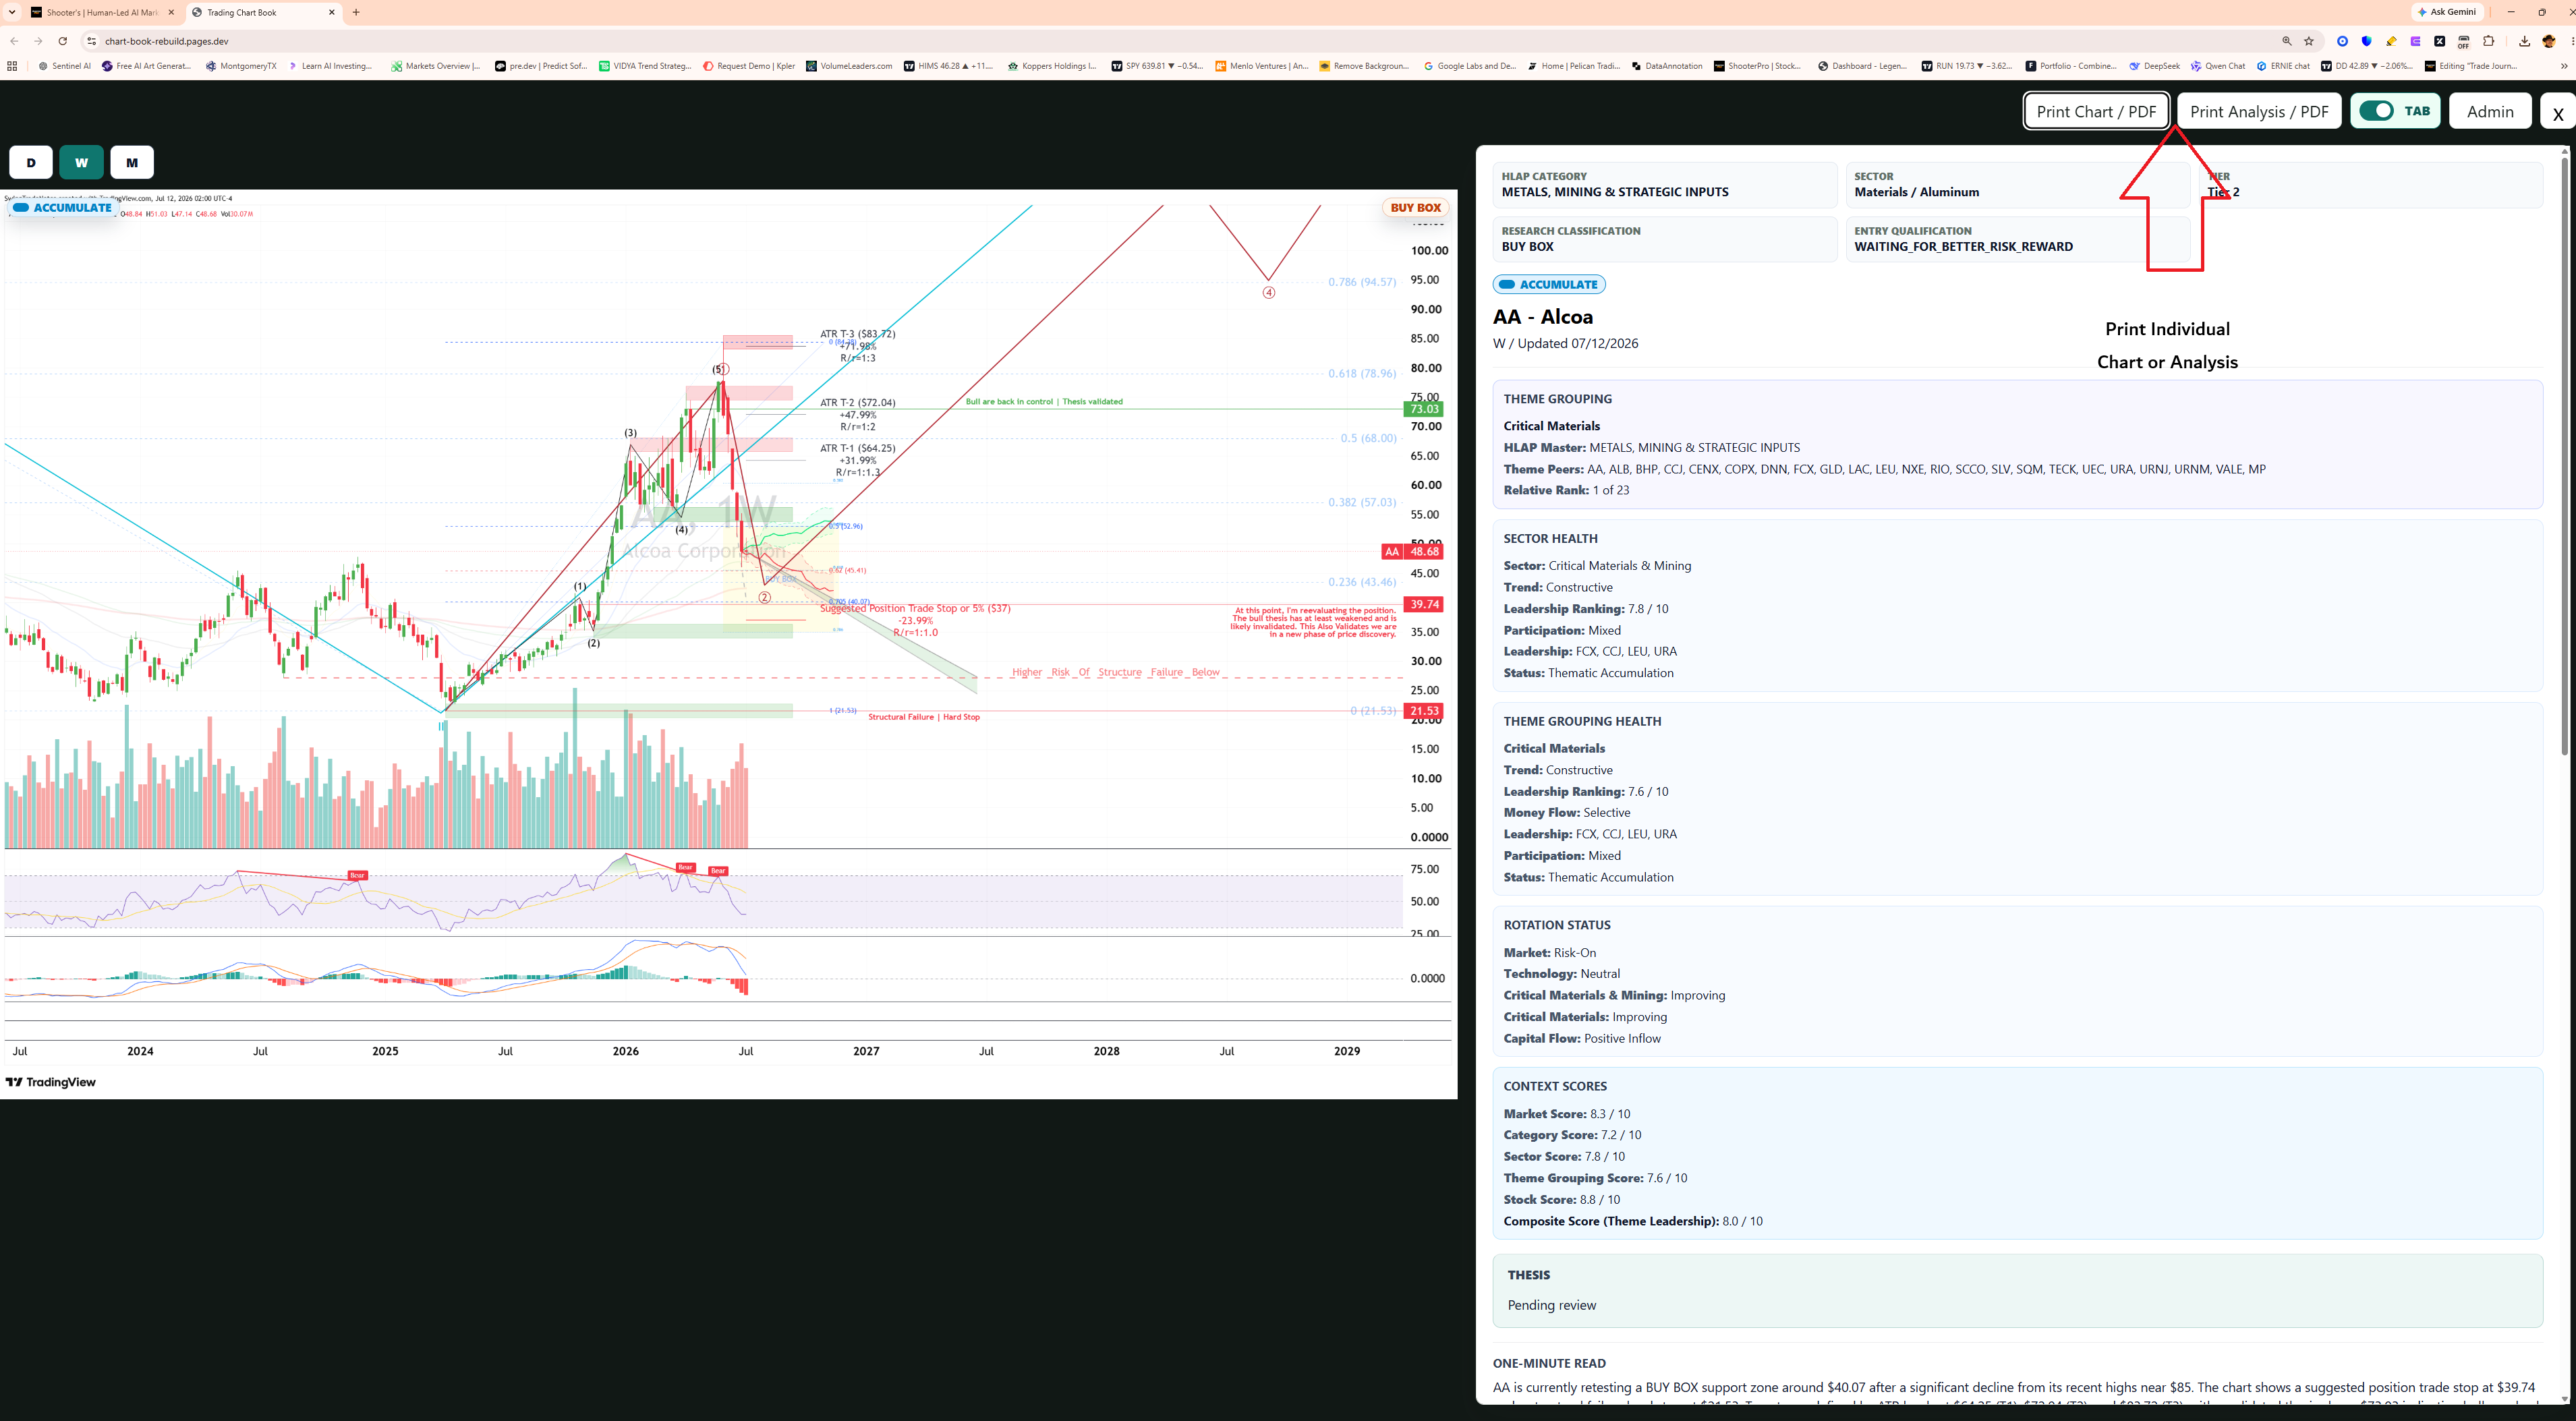The width and height of the screenshot is (2576, 1421).
Task: Expand the bookmarks overflow chevron
Action: (x=2563, y=66)
